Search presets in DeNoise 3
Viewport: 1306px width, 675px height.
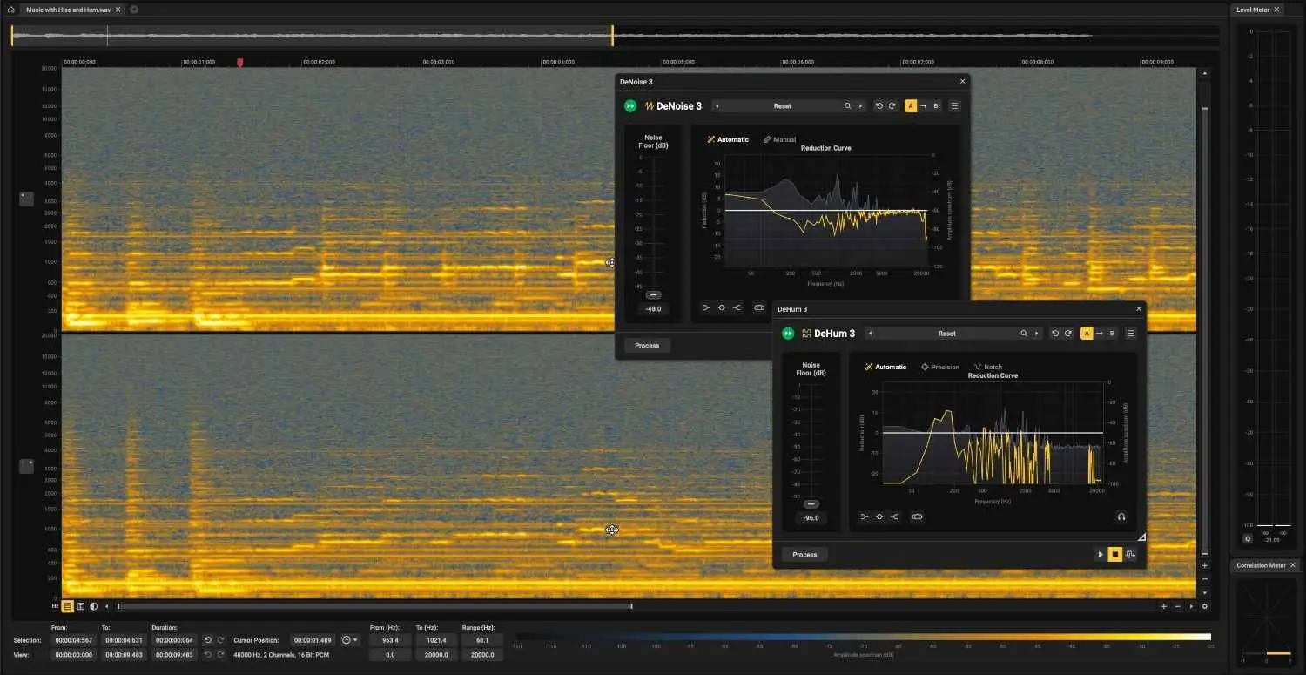point(847,106)
